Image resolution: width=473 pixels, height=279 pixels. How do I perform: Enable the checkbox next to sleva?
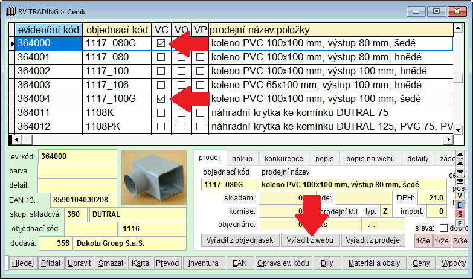(444, 228)
